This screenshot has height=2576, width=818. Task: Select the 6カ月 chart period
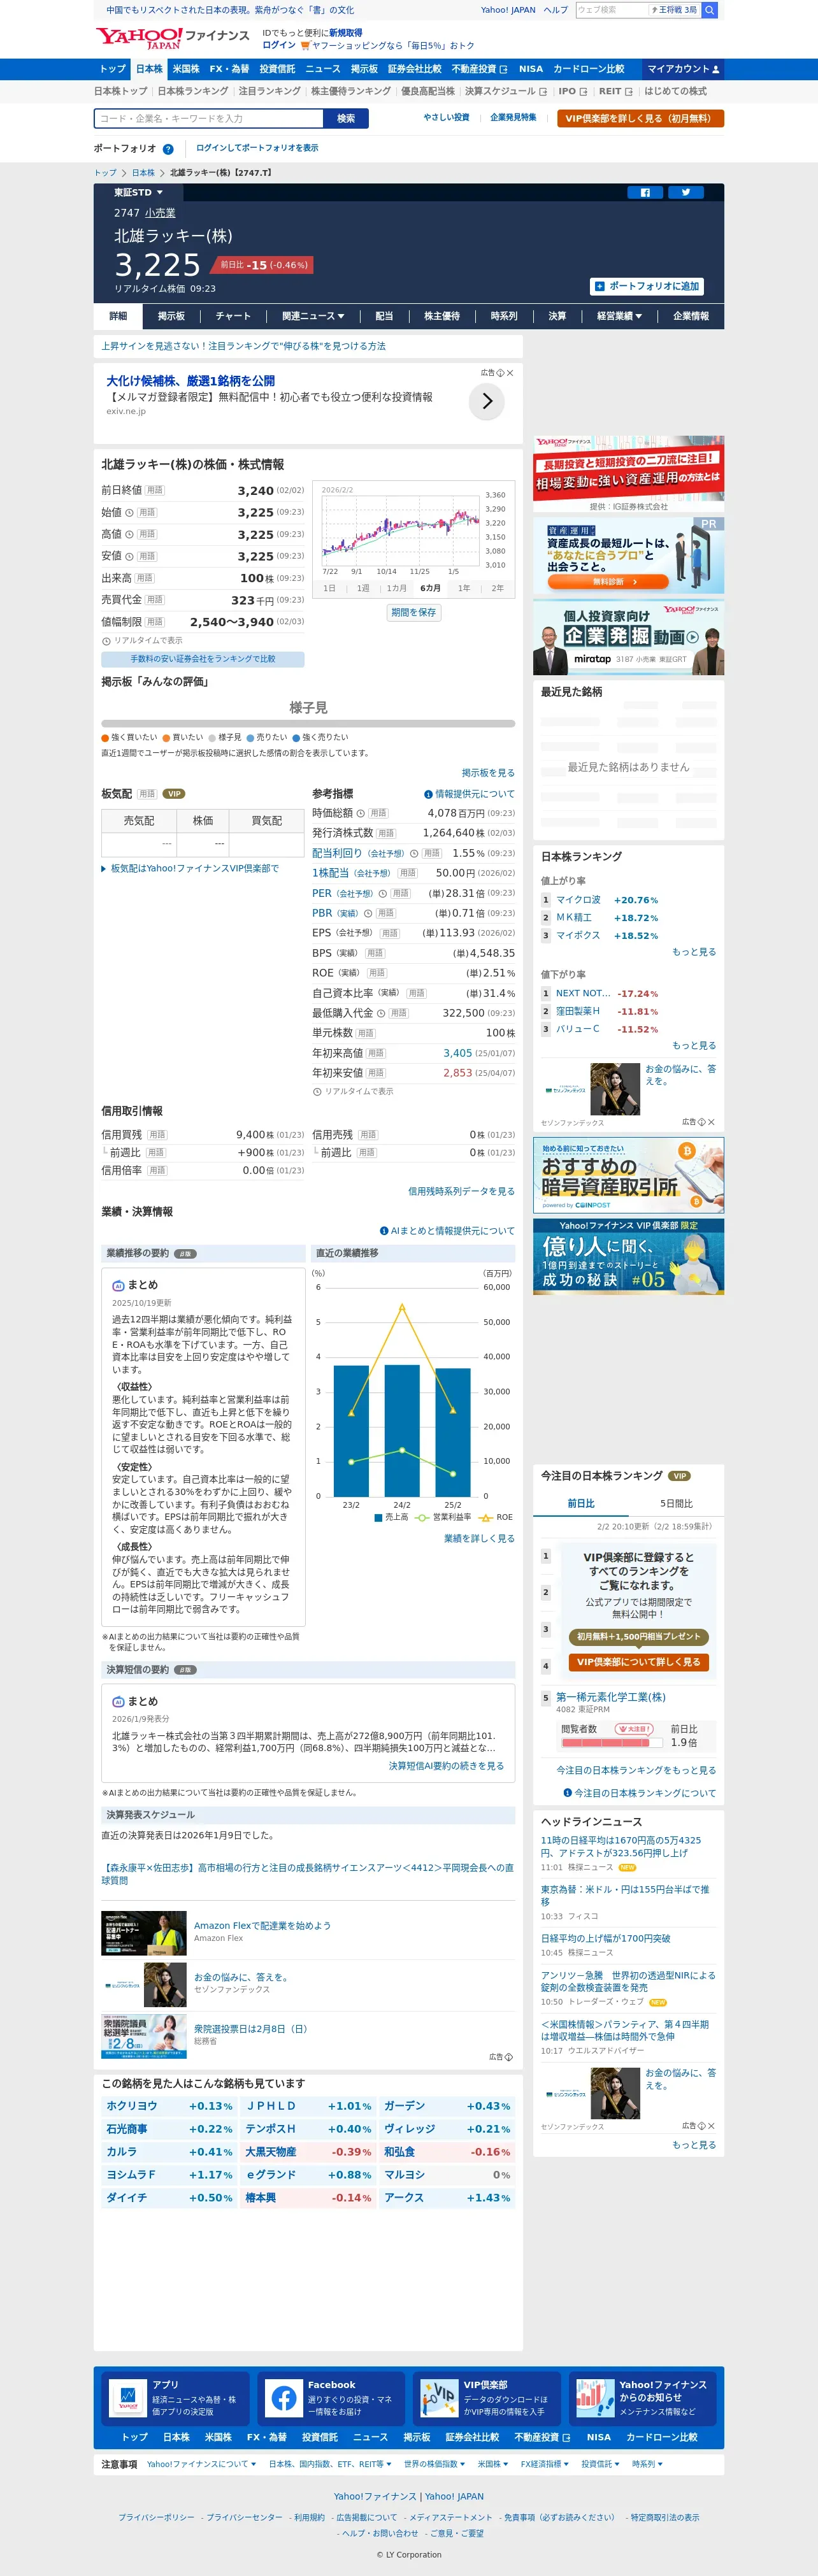click(431, 588)
